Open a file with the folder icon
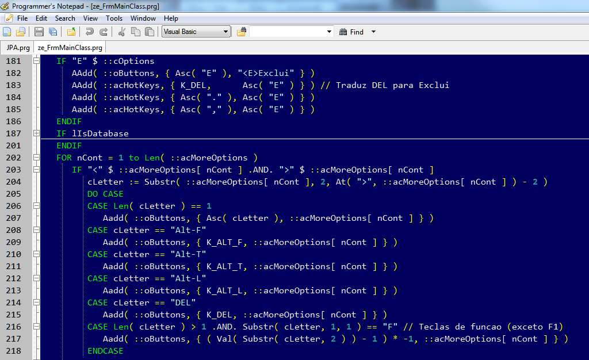 coord(21,32)
